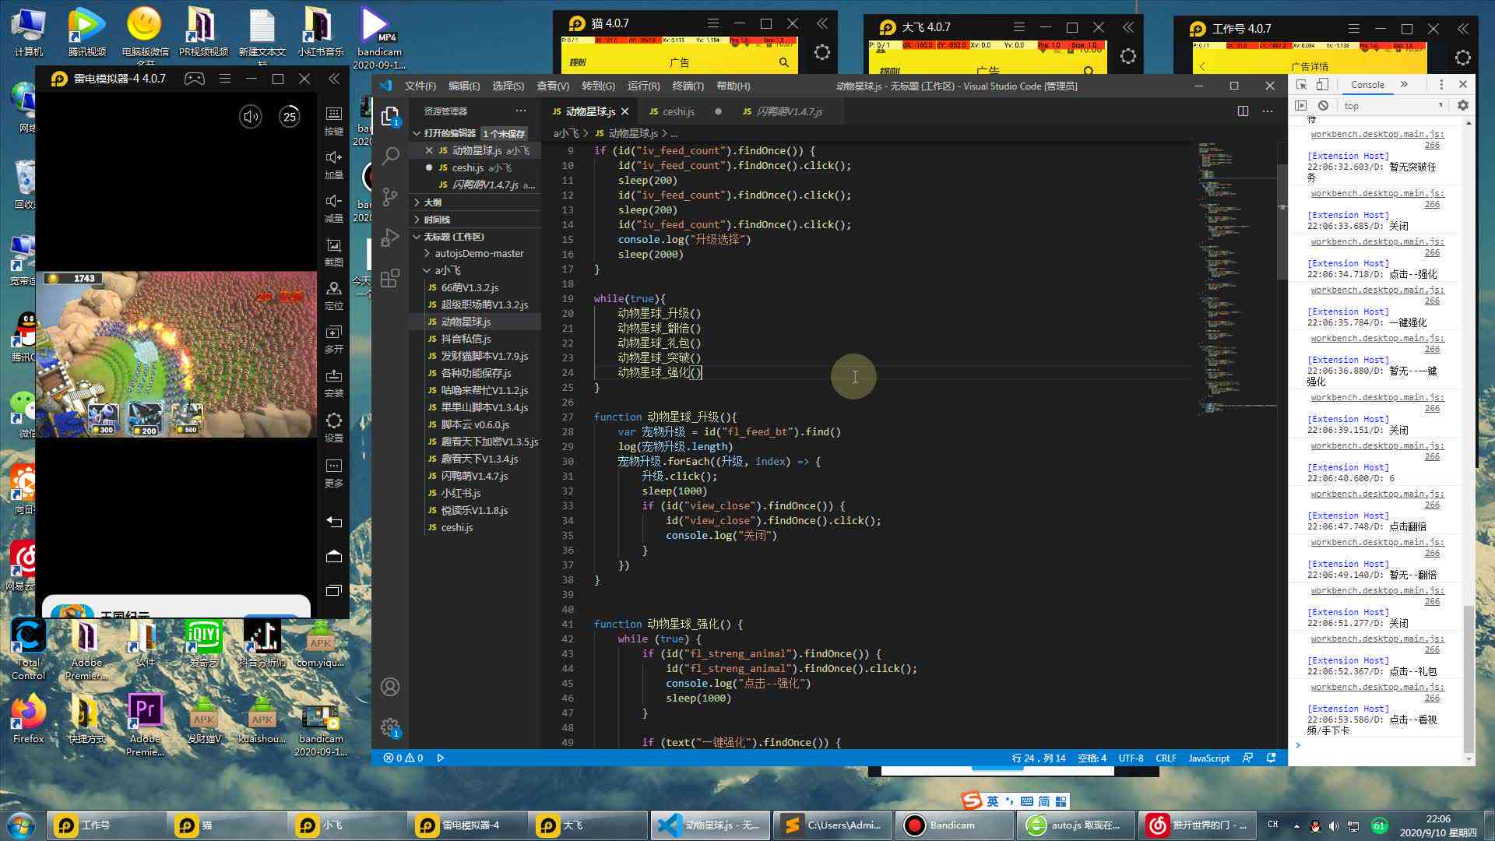Screen dimensions: 1495x841
Task: Open the Accounts icon in activity bar
Action: [390, 687]
